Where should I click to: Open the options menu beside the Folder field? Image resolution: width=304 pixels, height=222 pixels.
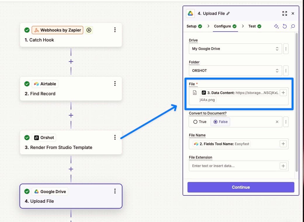click(x=286, y=71)
